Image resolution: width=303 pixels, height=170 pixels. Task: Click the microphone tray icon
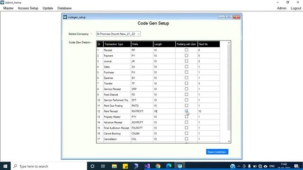(250, 166)
